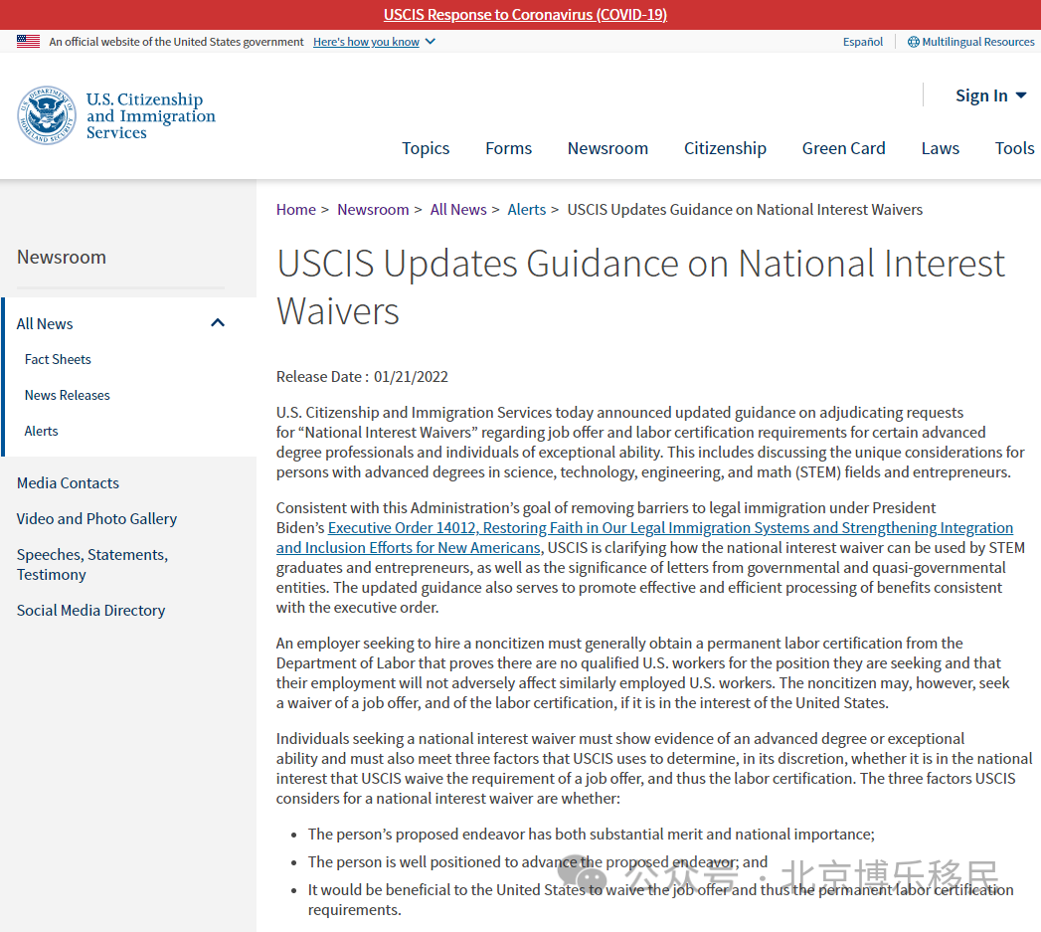Viewport: 1041px width, 932px height.
Task: Collapse the All News sidebar section
Action: coord(218,323)
